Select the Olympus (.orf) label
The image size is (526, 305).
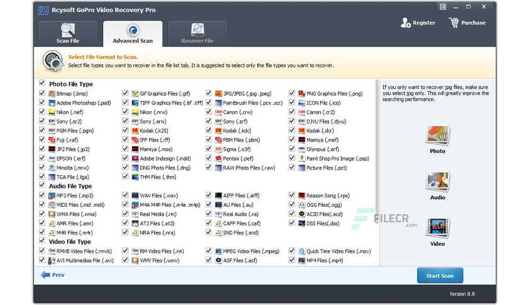(x=323, y=149)
